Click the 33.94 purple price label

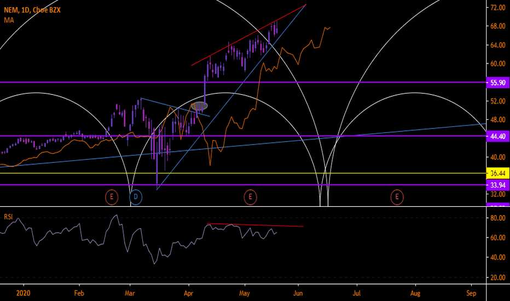pos(497,185)
